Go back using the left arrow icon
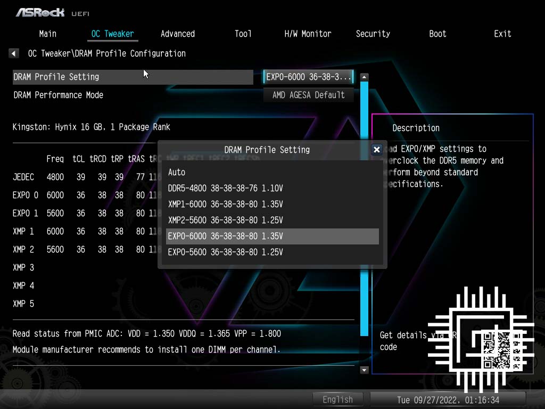 coord(13,53)
